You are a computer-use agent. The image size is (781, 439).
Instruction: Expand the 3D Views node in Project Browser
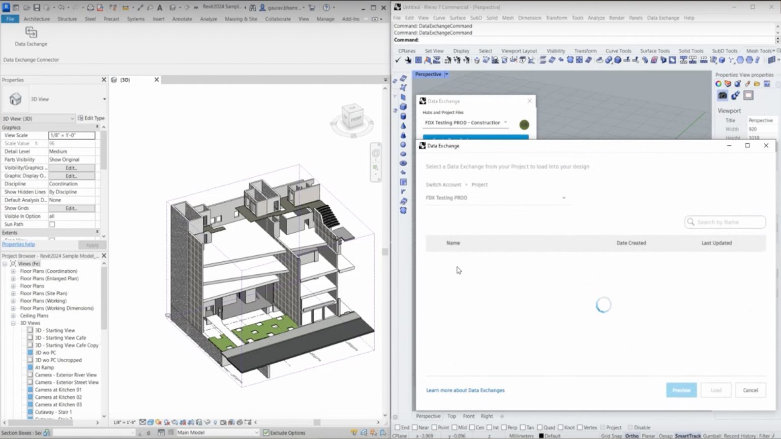tap(12, 323)
